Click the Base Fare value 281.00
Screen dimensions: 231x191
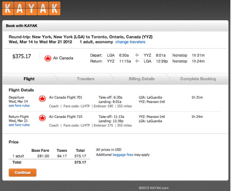click(43, 156)
